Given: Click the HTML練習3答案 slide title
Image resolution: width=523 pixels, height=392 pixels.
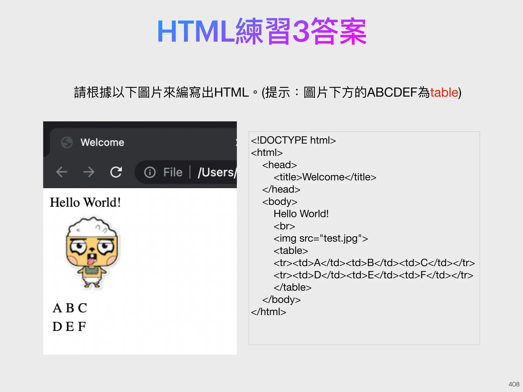Looking at the screenshot, I should [x=262, y=31].
